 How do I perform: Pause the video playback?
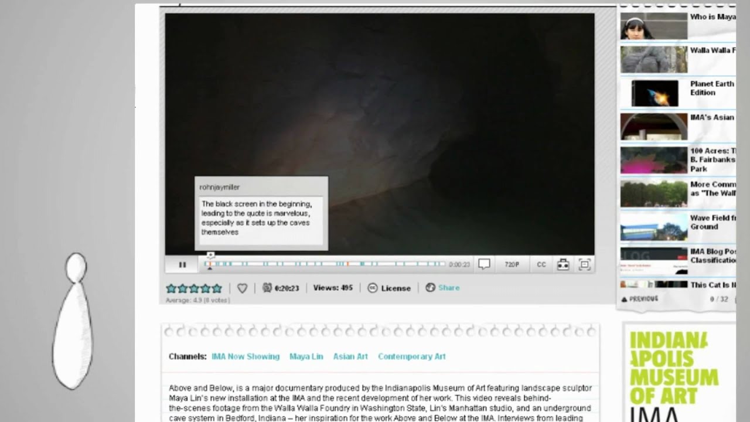point(182,265)
